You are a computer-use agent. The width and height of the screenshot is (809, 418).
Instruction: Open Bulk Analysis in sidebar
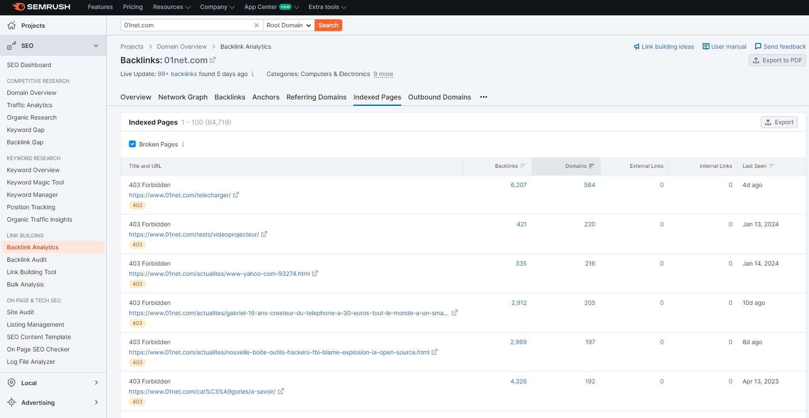[25, 284]
